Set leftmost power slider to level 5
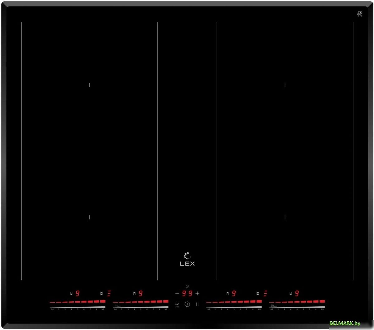Image resolution: width=374 pixels, height=330 pixels. (x=78, y=302)
